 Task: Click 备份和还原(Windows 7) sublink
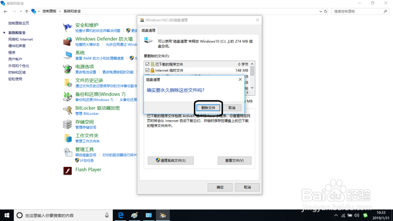(94, 99)
